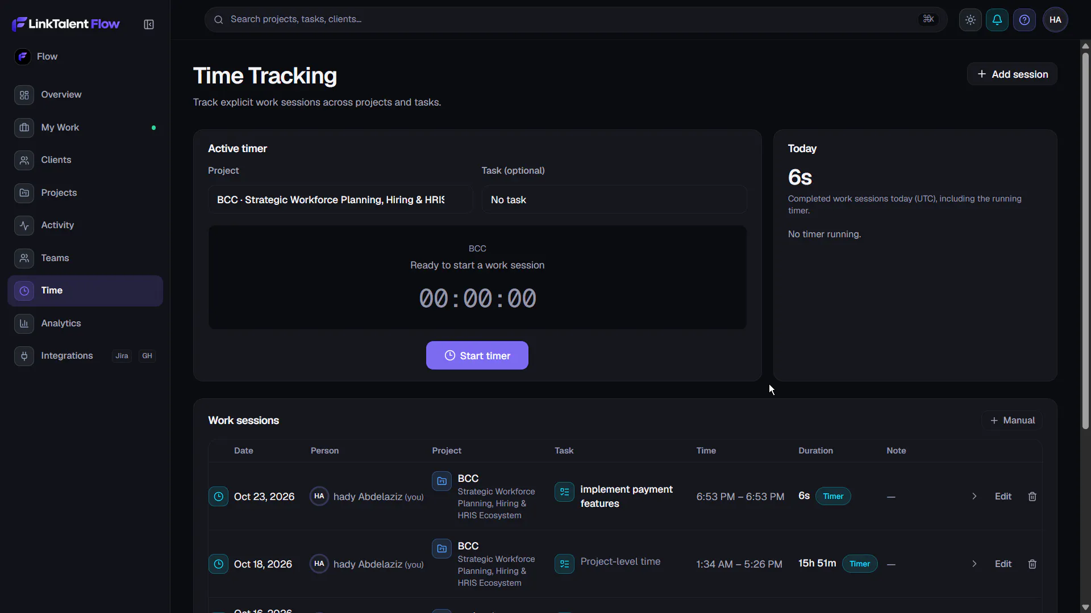The image size is (1091, 613).
Task: Toggle the light/dark theme sun icon
Action: pos(971,20)
